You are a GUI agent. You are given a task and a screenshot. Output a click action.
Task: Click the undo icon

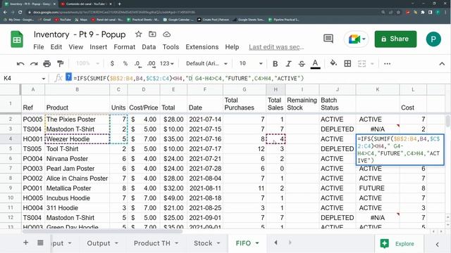pos(20,64)
